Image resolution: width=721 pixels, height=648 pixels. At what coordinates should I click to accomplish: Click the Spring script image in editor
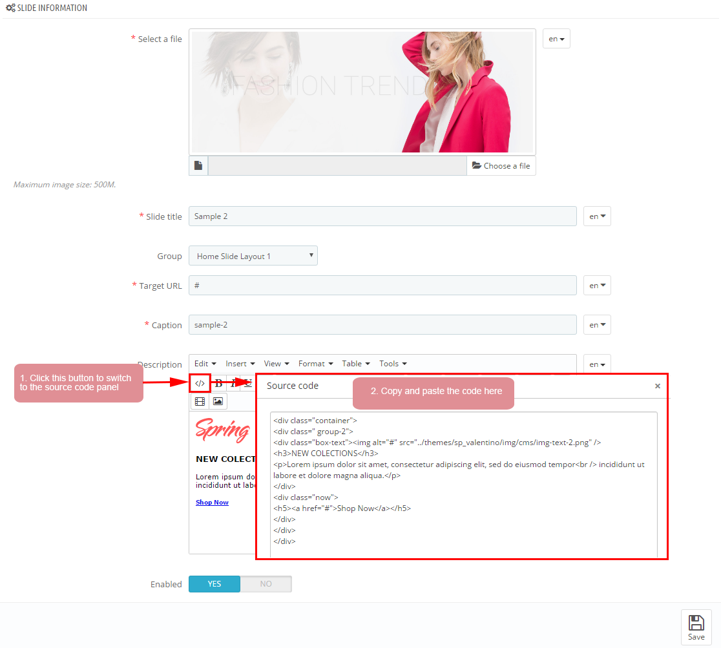point(222,430)
